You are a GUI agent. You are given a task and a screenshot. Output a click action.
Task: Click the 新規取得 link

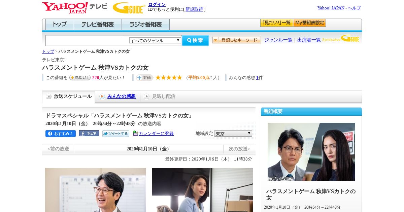194,9
